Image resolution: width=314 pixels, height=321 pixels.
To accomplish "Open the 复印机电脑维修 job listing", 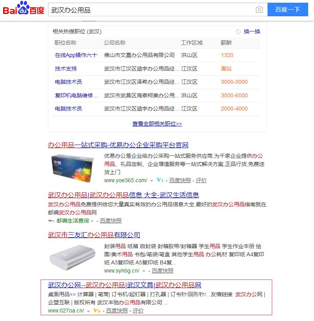I will coord(76,95).
